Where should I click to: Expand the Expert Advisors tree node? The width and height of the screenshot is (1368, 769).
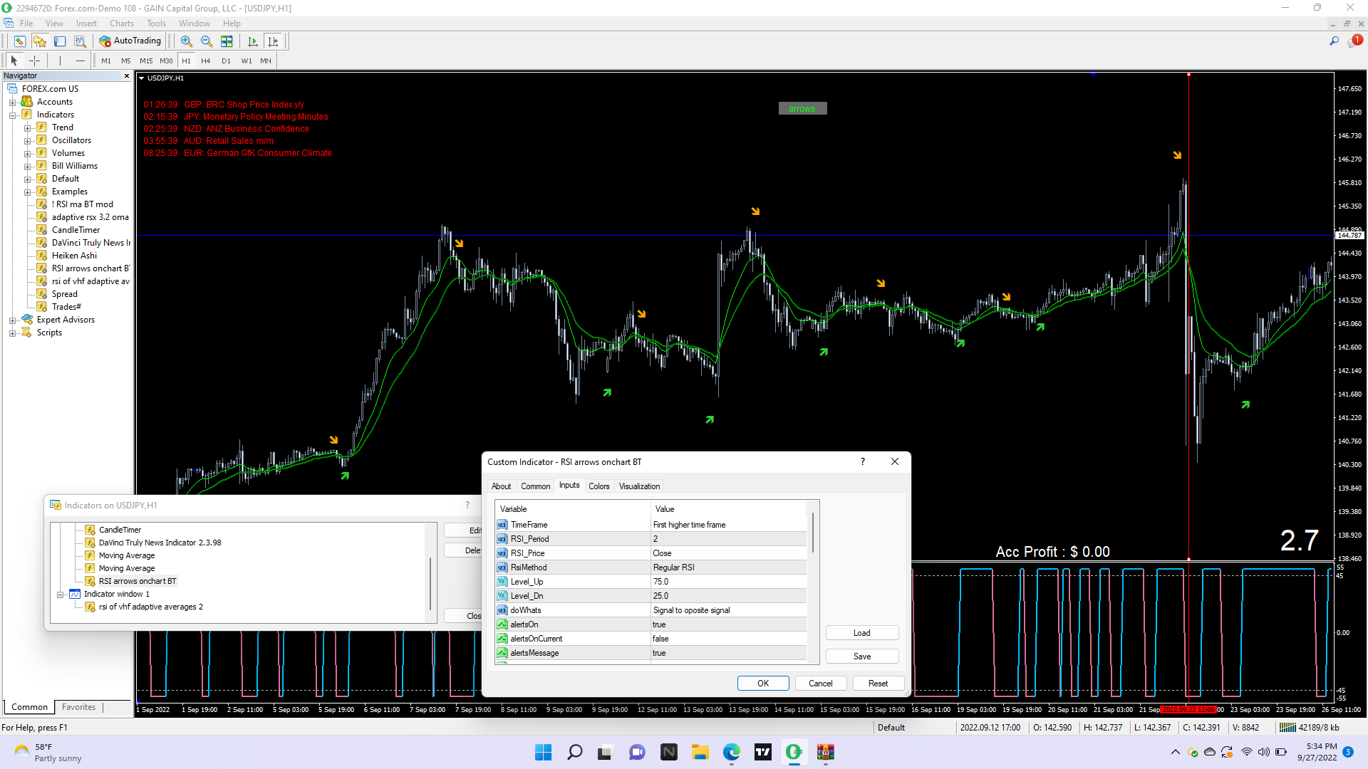[12, 320]
